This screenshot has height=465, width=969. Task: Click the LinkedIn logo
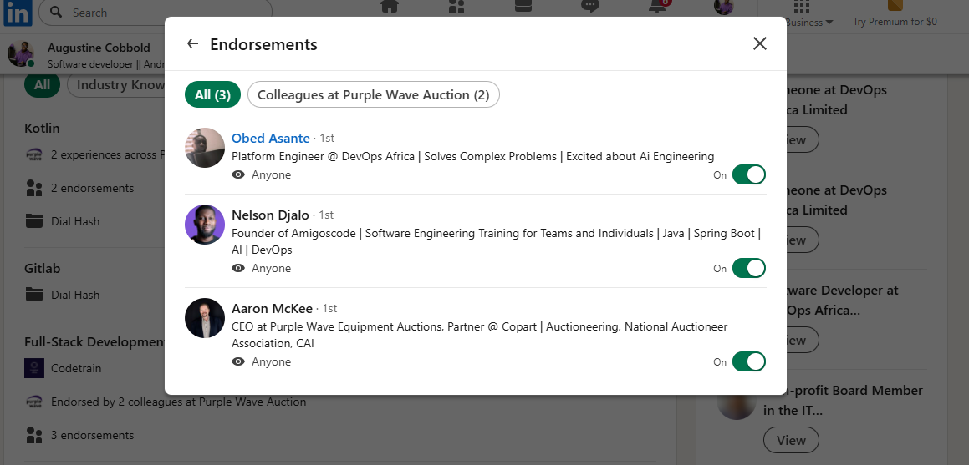click(x=18, y=13)
